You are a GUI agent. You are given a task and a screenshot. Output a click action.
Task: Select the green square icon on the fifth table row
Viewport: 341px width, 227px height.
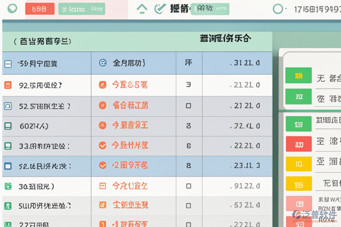[x=7, y=146]
